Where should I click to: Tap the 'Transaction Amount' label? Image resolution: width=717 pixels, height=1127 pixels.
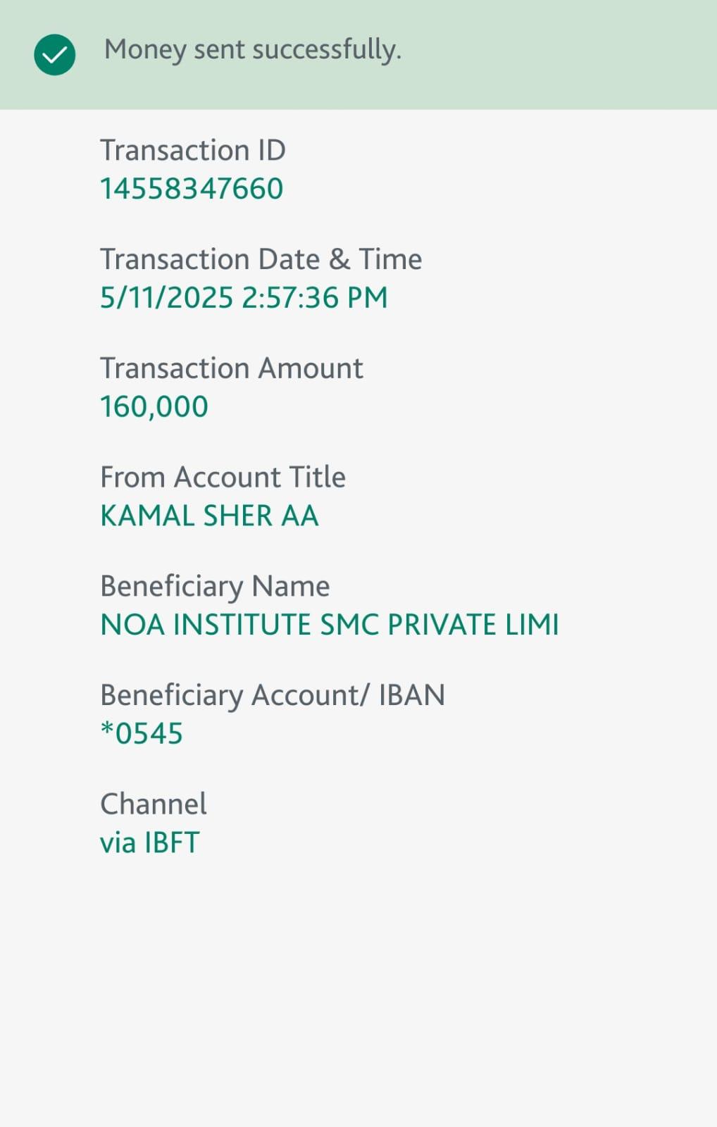(x=231, y=368)
